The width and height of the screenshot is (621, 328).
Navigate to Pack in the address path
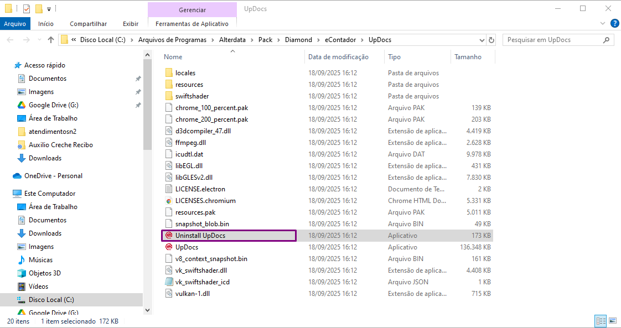point(265,40)
